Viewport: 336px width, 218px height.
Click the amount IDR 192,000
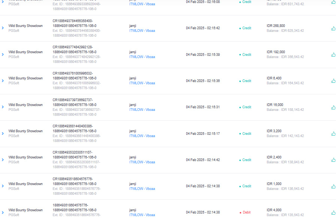[276, 52]
